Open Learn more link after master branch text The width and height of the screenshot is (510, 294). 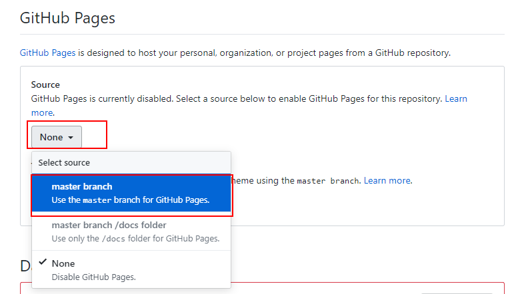[x=387, y=180]
